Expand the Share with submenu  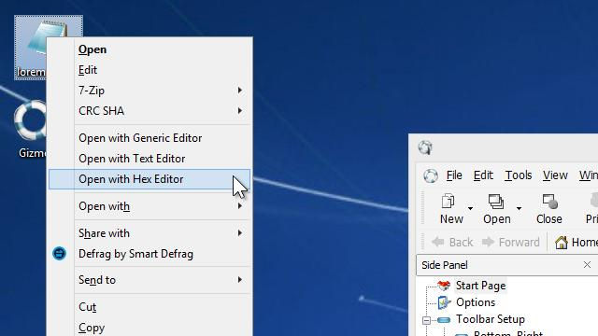click(x=149, y=233)
